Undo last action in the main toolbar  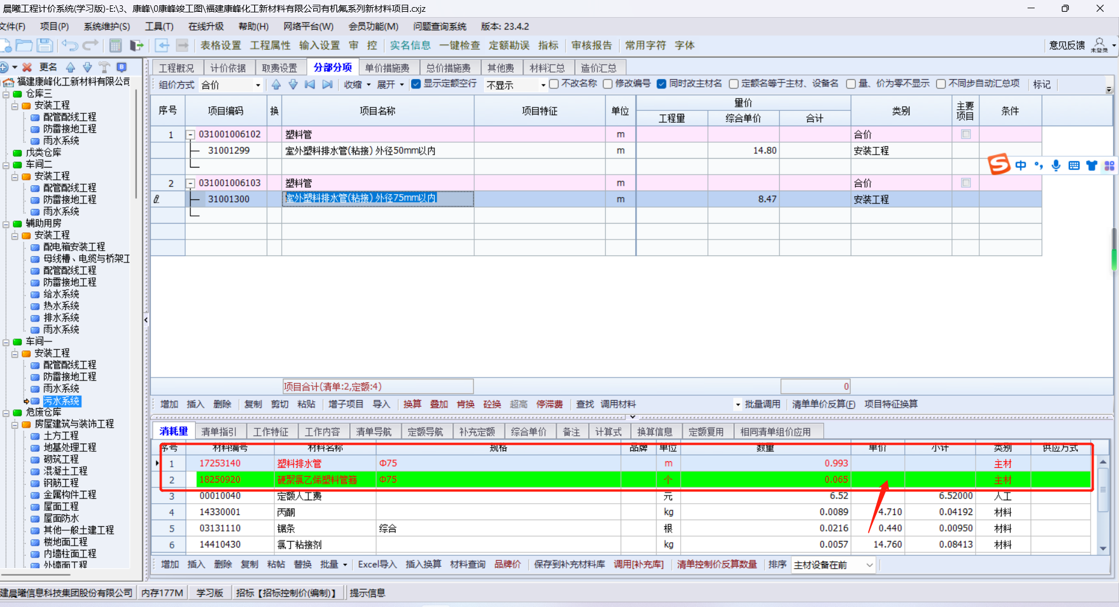click(70, 45)
